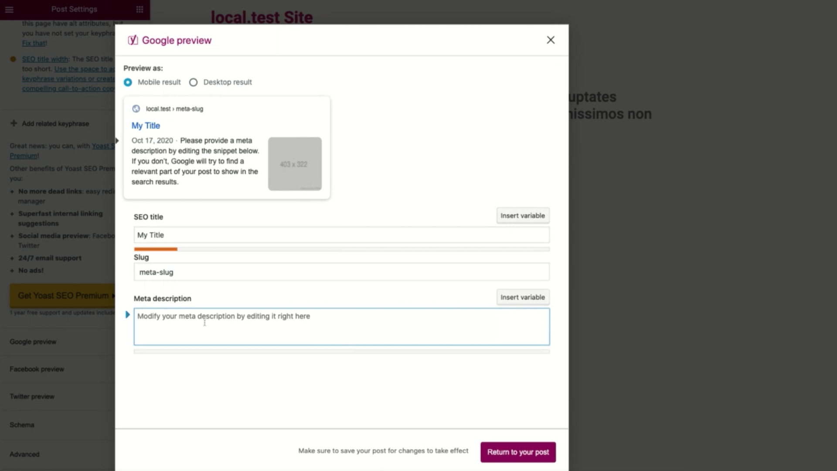
Task: Select the Desktop result radio button
Action: tap(193, 82)
